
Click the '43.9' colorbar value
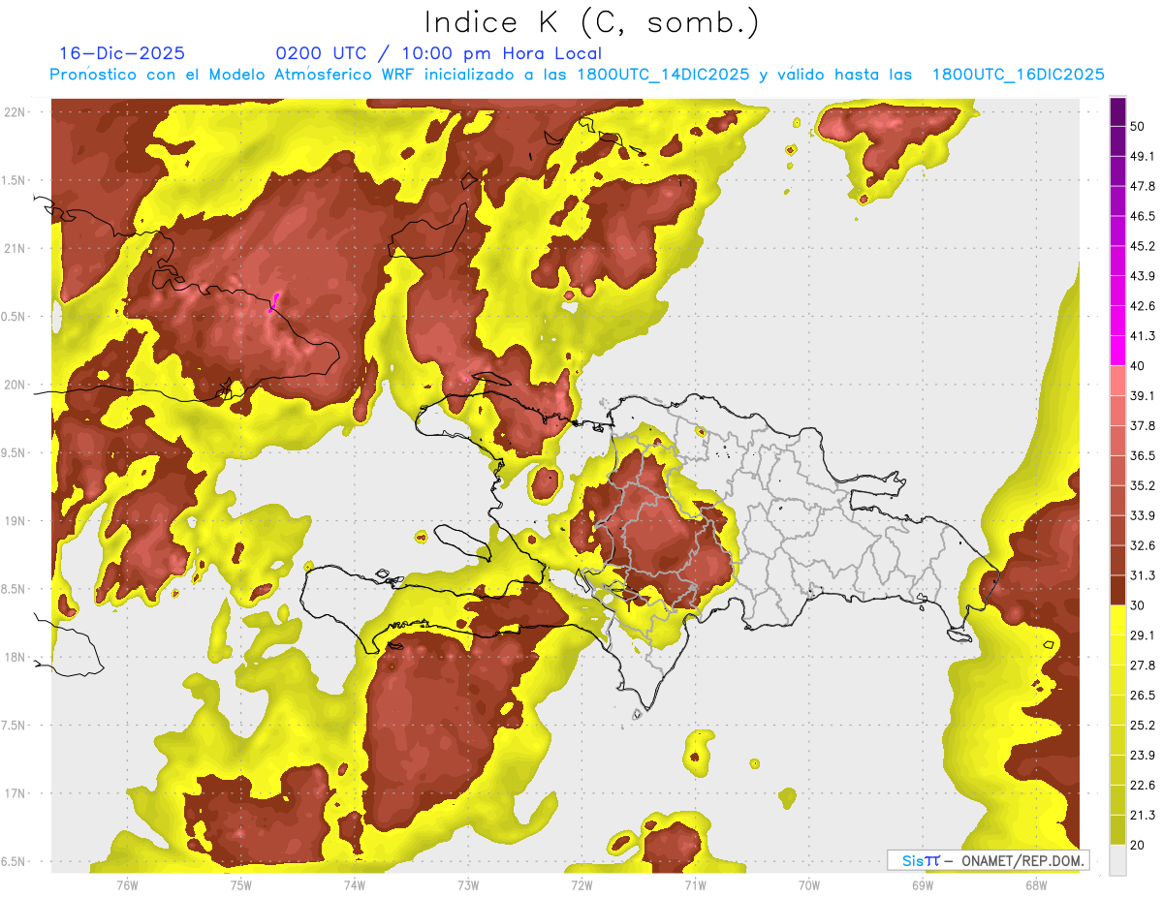pos(1142,276)
